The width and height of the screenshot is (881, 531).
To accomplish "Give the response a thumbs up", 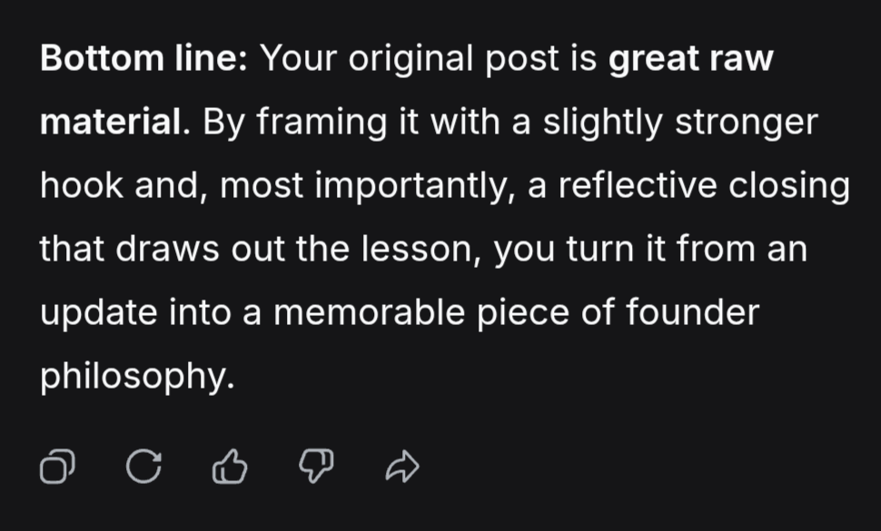I will pos(229,468).
